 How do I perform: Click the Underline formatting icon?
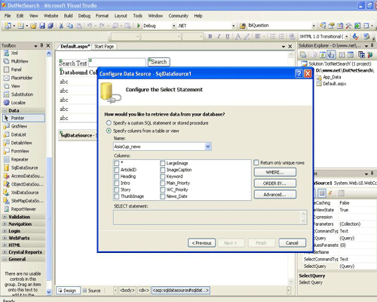click(228, 36)
